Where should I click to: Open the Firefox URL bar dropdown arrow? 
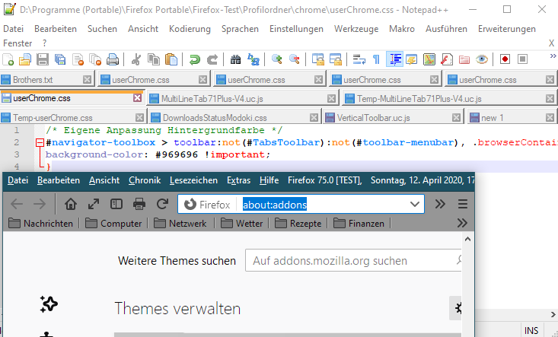(414, 204)
